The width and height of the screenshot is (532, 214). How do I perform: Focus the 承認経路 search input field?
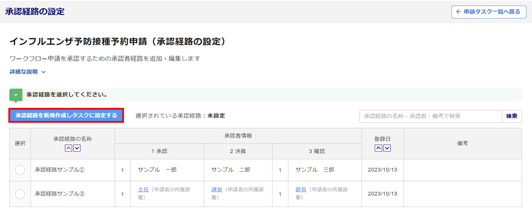pos(430,116)
